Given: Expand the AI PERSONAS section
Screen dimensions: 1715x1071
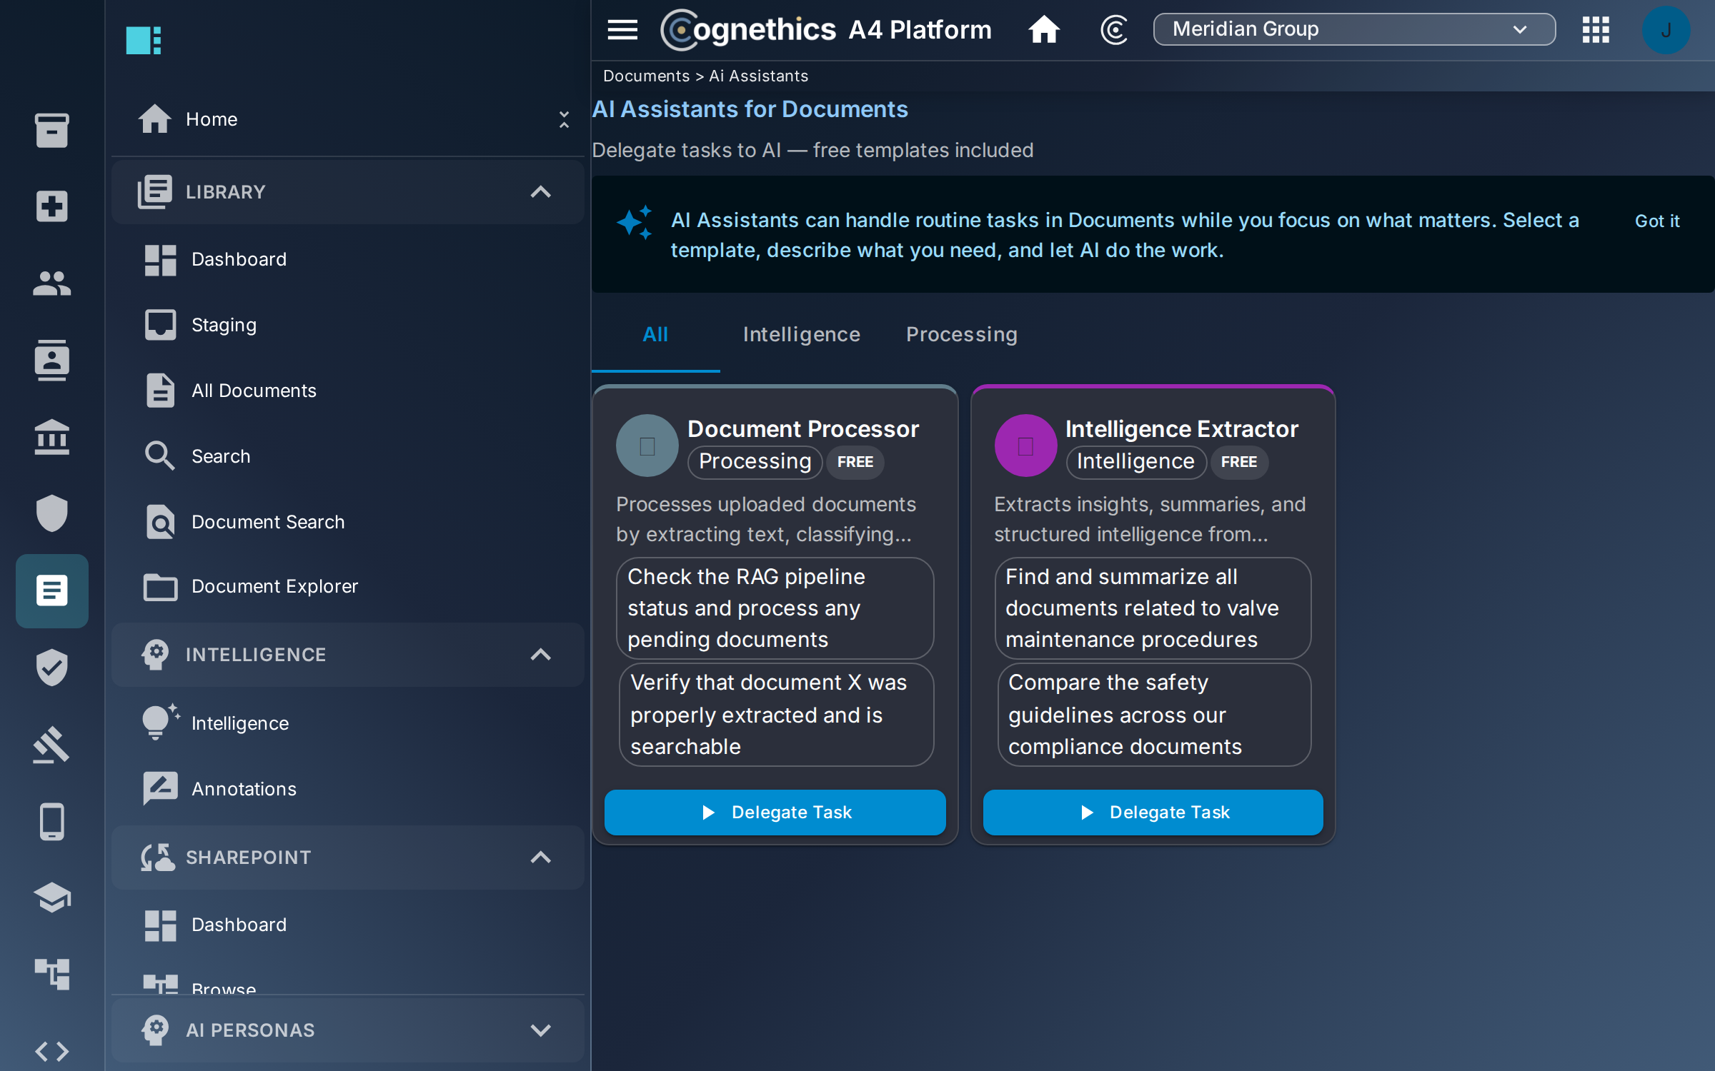Looking at the screenshot, I should pos(540,1030).
